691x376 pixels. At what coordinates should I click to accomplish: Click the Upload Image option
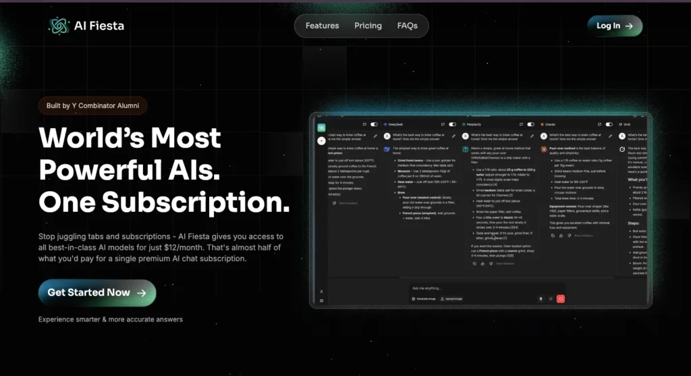[x=451, y=299]
